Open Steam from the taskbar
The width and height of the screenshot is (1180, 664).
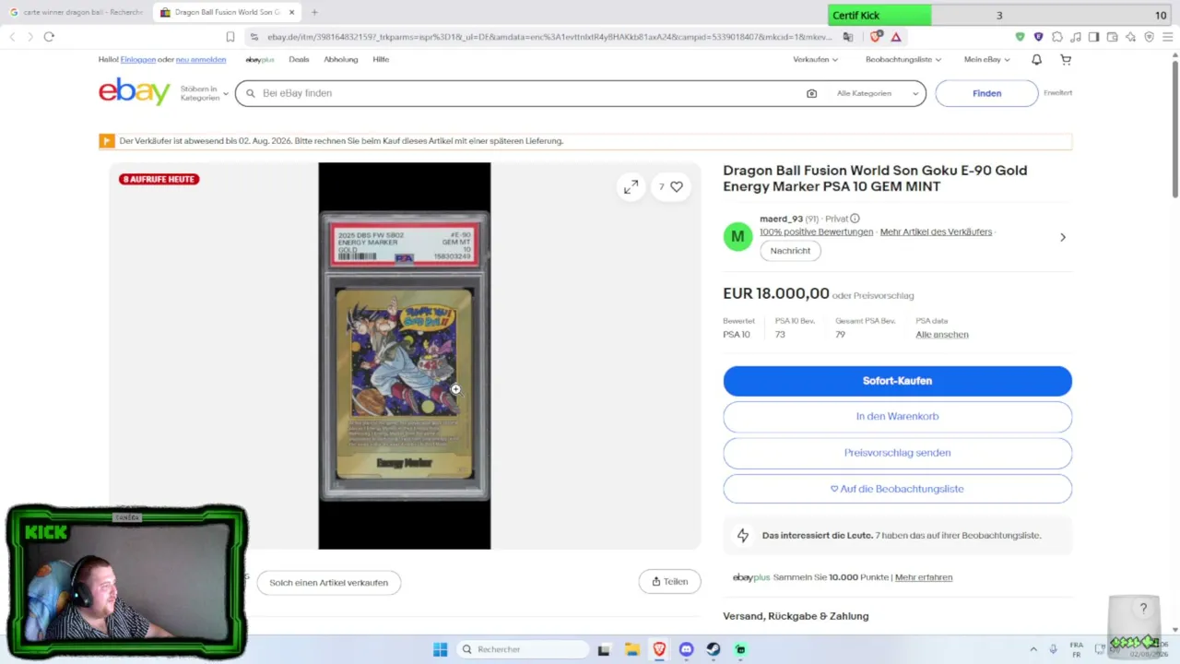pyautogui.click(x=713, y=649)
